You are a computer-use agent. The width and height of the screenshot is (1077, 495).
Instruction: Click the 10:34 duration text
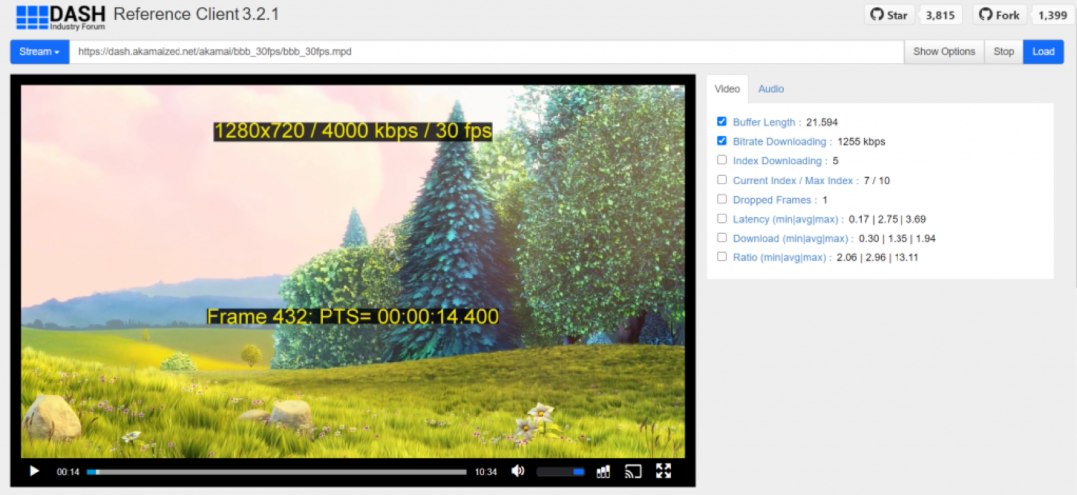[x=486, y=472]
